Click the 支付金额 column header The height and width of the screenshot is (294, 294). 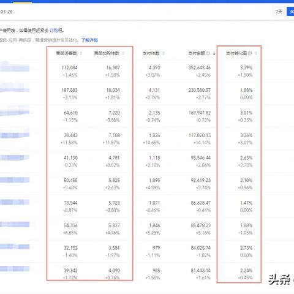197,53
